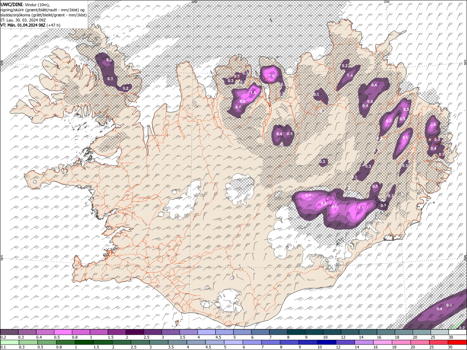Pick the light pink 16 rain legend swatch
Image resolution: width=467 pixels, height=350 pixels.
pos(383,342)
